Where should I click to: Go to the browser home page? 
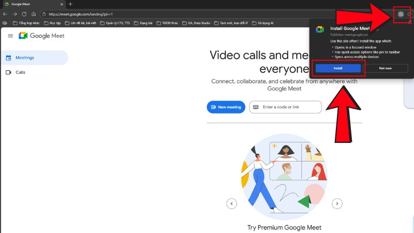coord(33,14)
